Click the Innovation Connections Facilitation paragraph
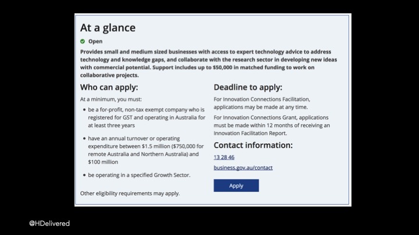This screenshot has width=419, height=235. 262,103
